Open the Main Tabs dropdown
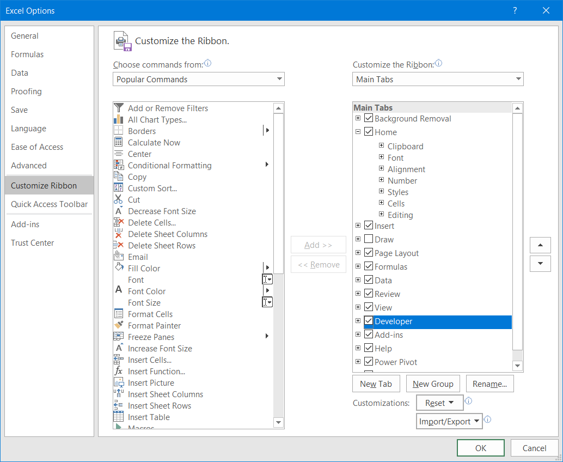The height and width of the screenshot is (462, 563). [438, 79]
